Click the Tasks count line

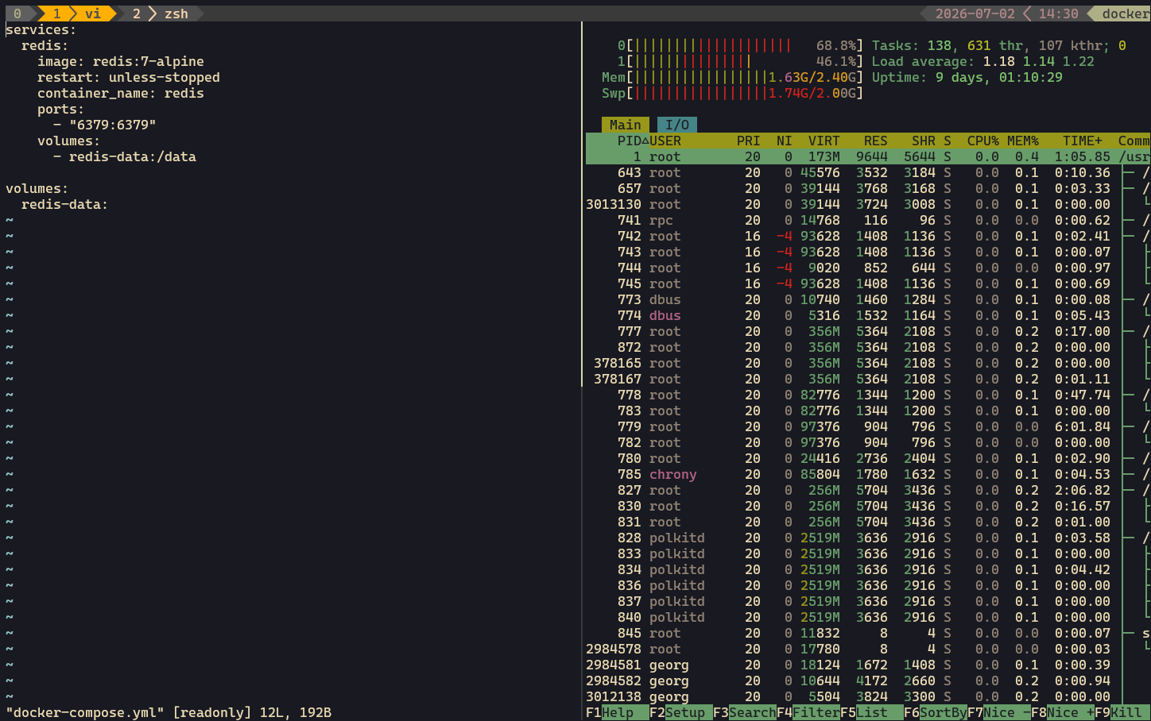click(999, 45)
